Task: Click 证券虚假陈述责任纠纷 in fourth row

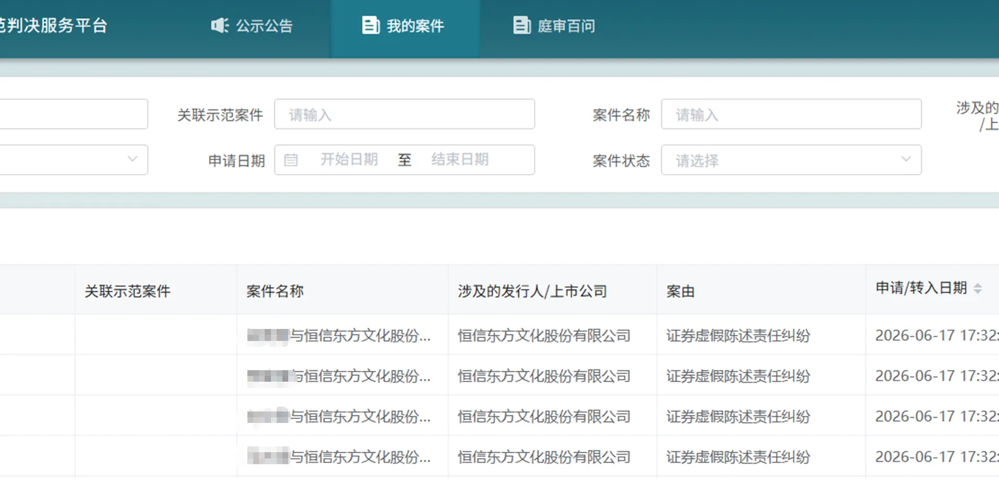Action: (738, 457)
